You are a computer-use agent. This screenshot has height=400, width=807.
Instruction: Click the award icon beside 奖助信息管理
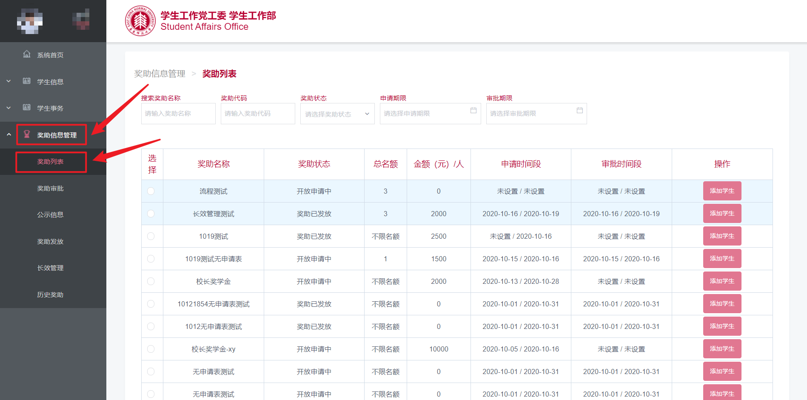27,134
